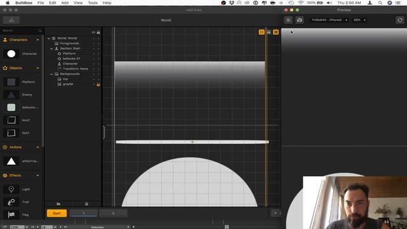Toggle visibility of Character row
The image size is (407, 229).
pos(93,64)
